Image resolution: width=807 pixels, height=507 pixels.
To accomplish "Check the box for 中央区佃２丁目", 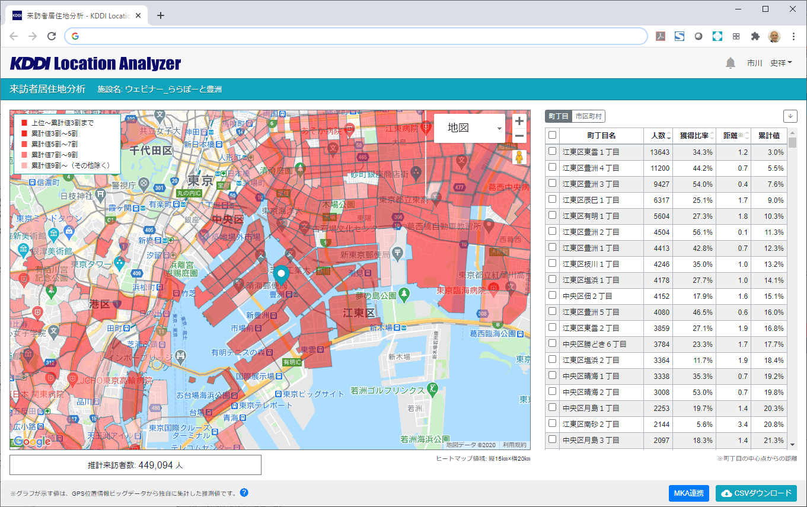I will [x=553, y=295].
